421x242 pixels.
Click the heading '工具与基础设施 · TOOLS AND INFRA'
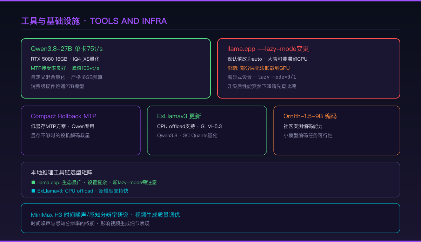(94, 21)
